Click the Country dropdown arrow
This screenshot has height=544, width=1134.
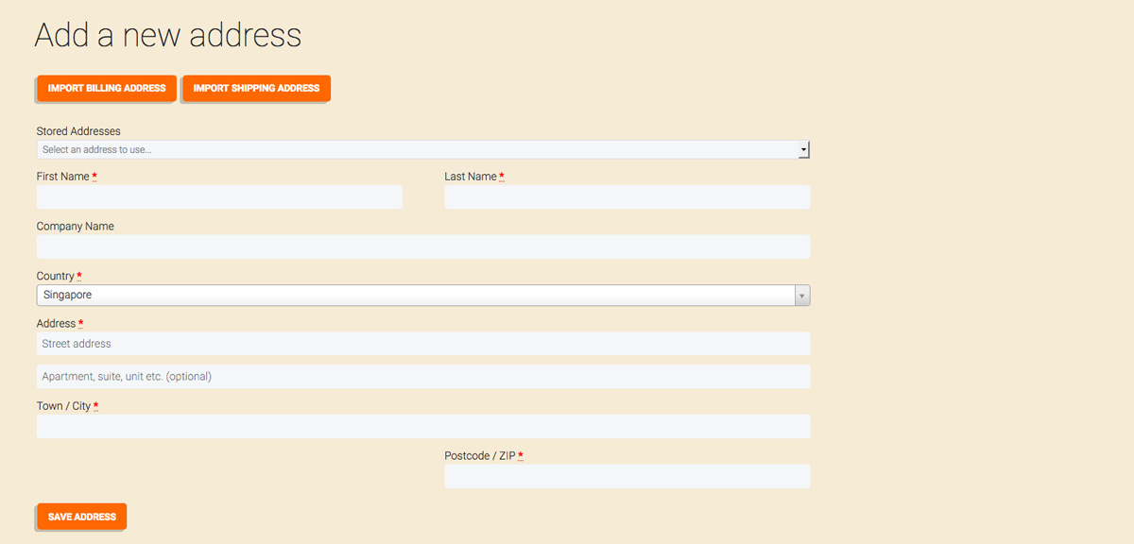[802, 296]
